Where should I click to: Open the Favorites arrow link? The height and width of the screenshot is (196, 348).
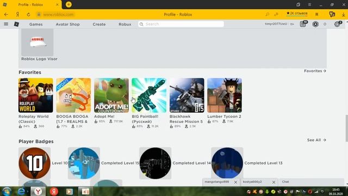pos(315,71)
